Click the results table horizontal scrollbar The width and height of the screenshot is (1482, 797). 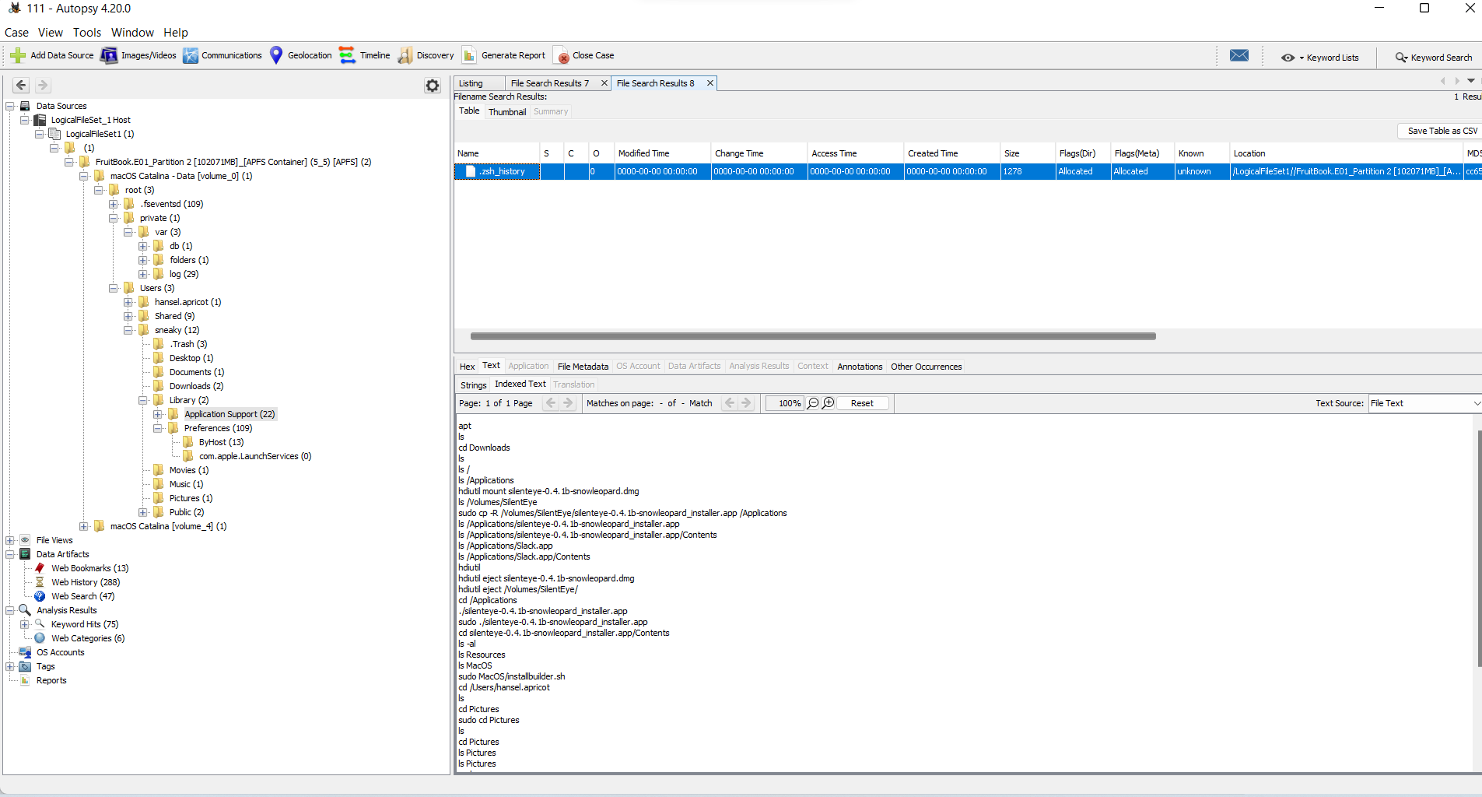pos(813,336)
